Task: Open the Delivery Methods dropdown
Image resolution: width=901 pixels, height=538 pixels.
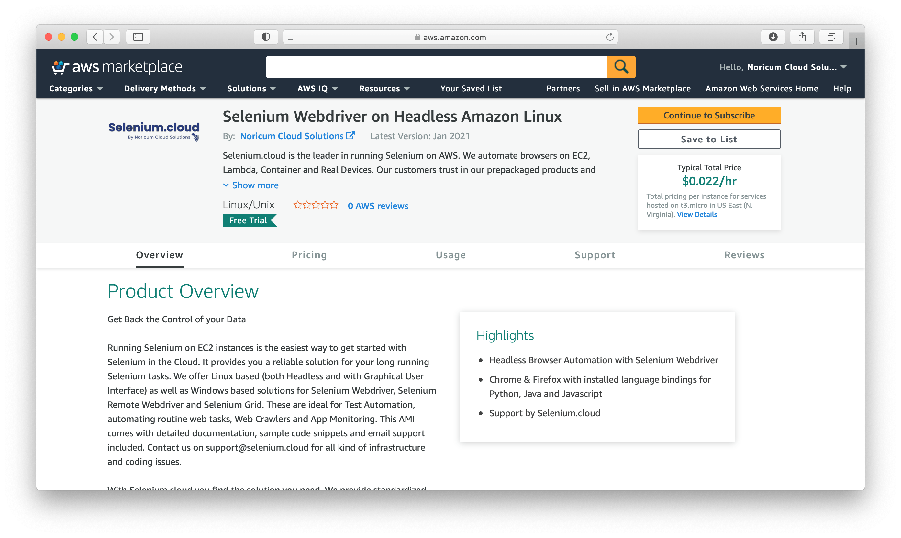Action: 165,88
